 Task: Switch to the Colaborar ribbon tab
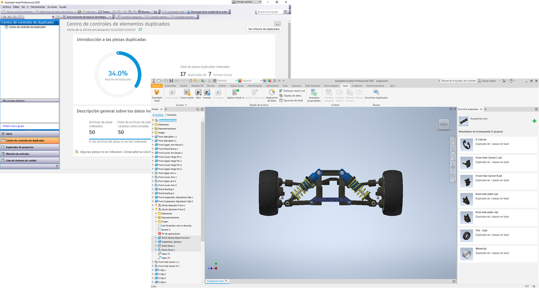(357, 86)
